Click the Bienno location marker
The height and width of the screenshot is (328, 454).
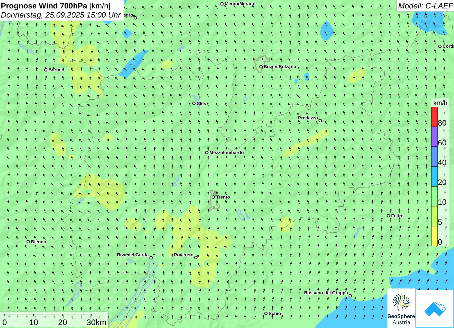coord(28,242)
